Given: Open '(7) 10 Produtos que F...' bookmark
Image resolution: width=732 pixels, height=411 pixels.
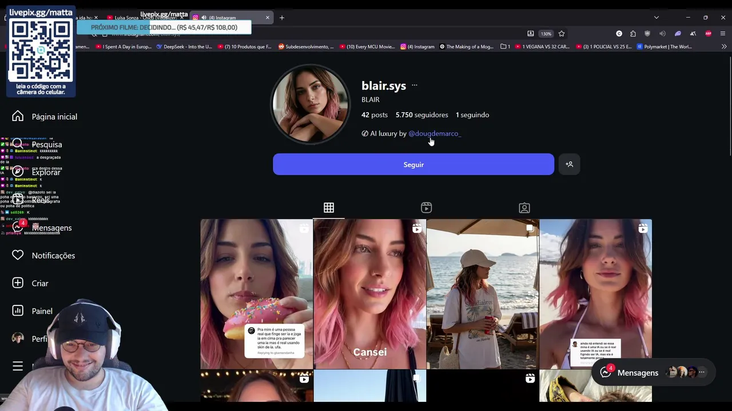Looking at the screenshot, I should click(x=245, y=47).
